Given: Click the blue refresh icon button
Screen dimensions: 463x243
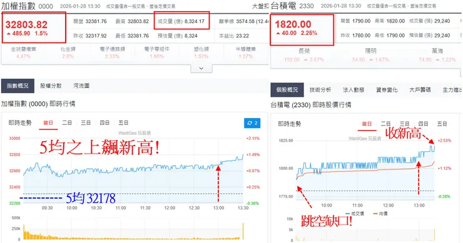Looking at the screenshot, I should click(x=252, y=123).
